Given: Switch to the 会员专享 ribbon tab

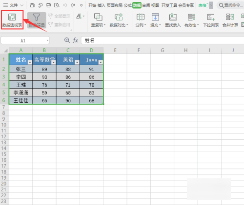Looking at the screenshot, I should tap(186, 5).
